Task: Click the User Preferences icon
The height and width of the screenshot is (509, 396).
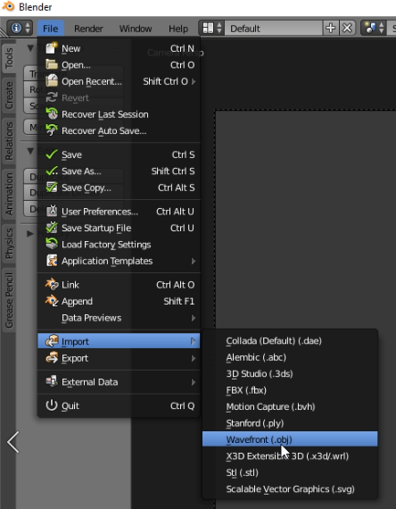Action: click(51, 212)
